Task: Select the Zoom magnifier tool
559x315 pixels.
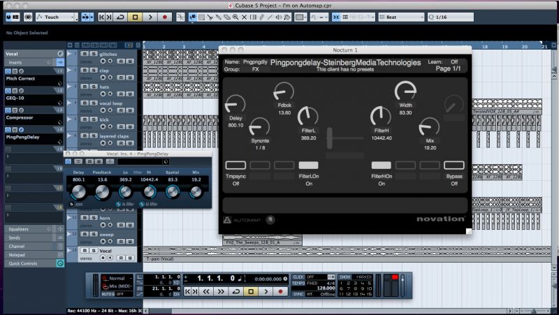Action: [235, 17]
